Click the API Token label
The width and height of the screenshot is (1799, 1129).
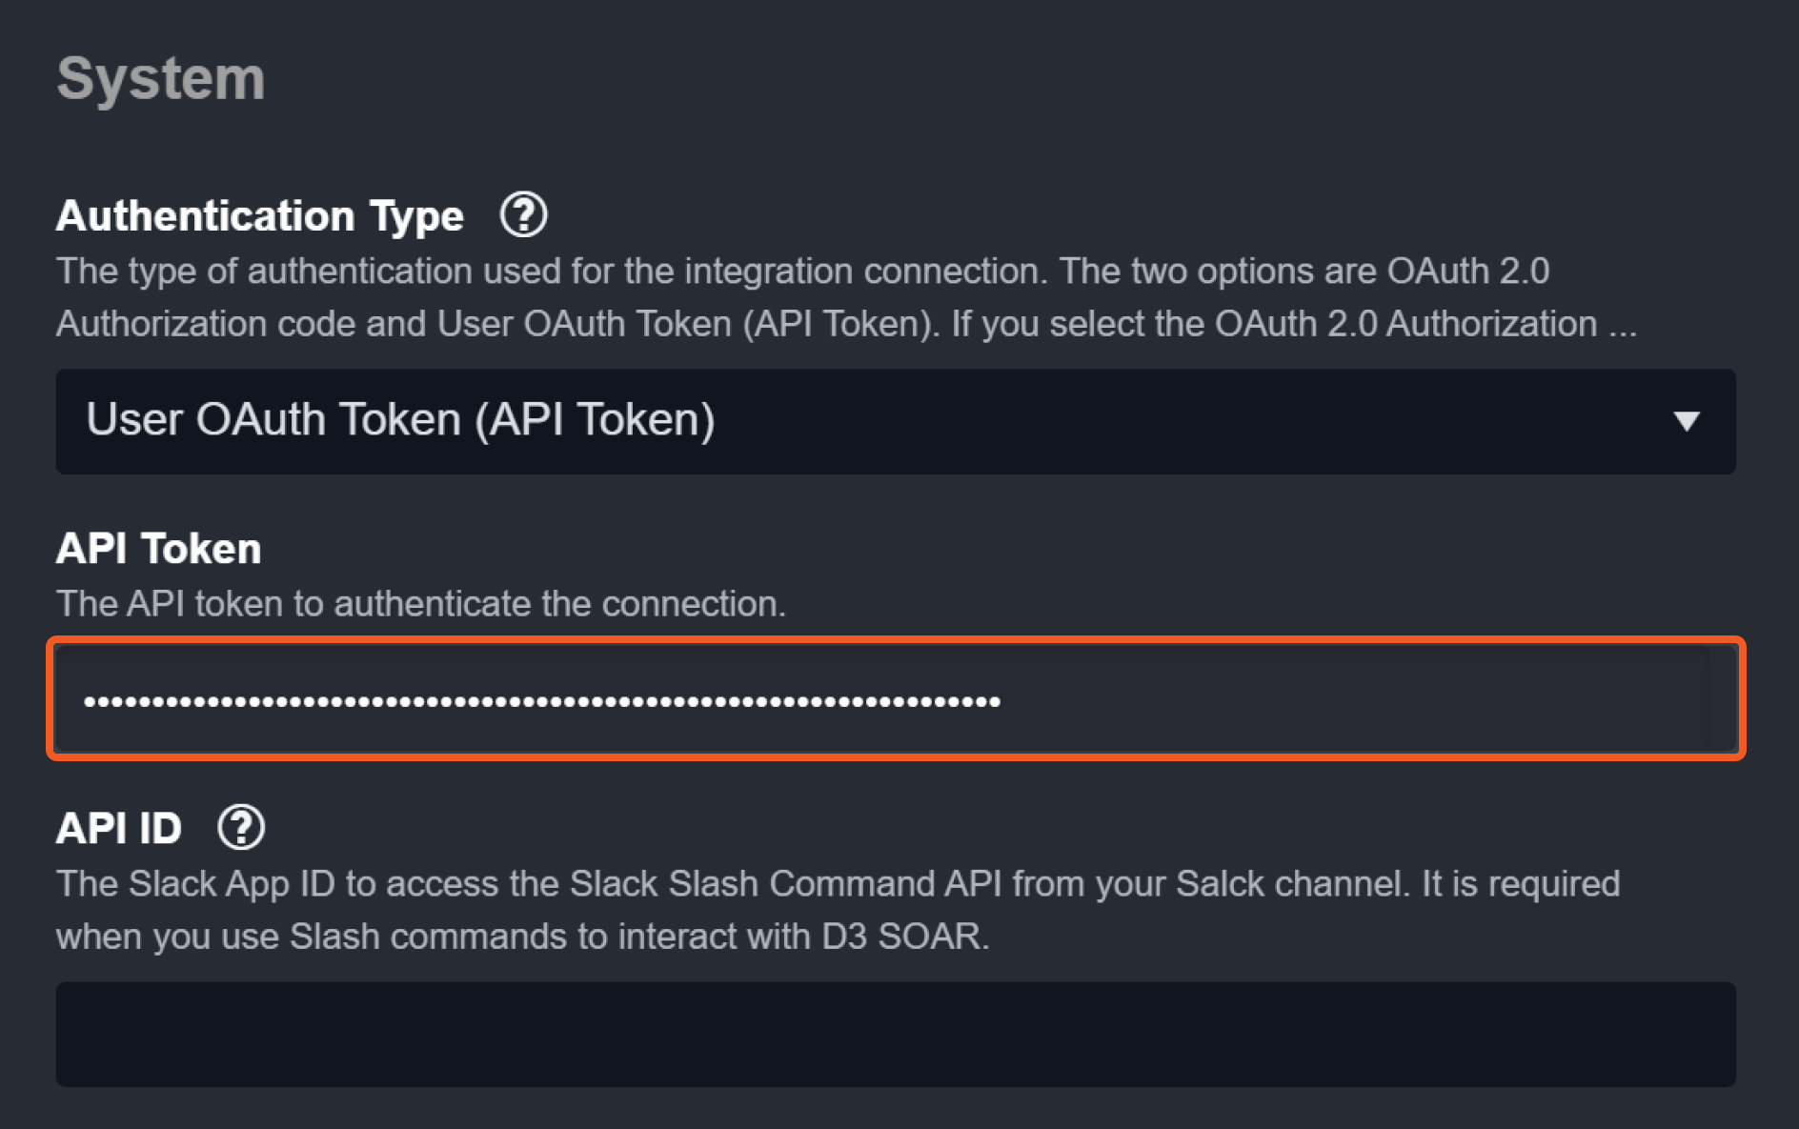point(158,549)
